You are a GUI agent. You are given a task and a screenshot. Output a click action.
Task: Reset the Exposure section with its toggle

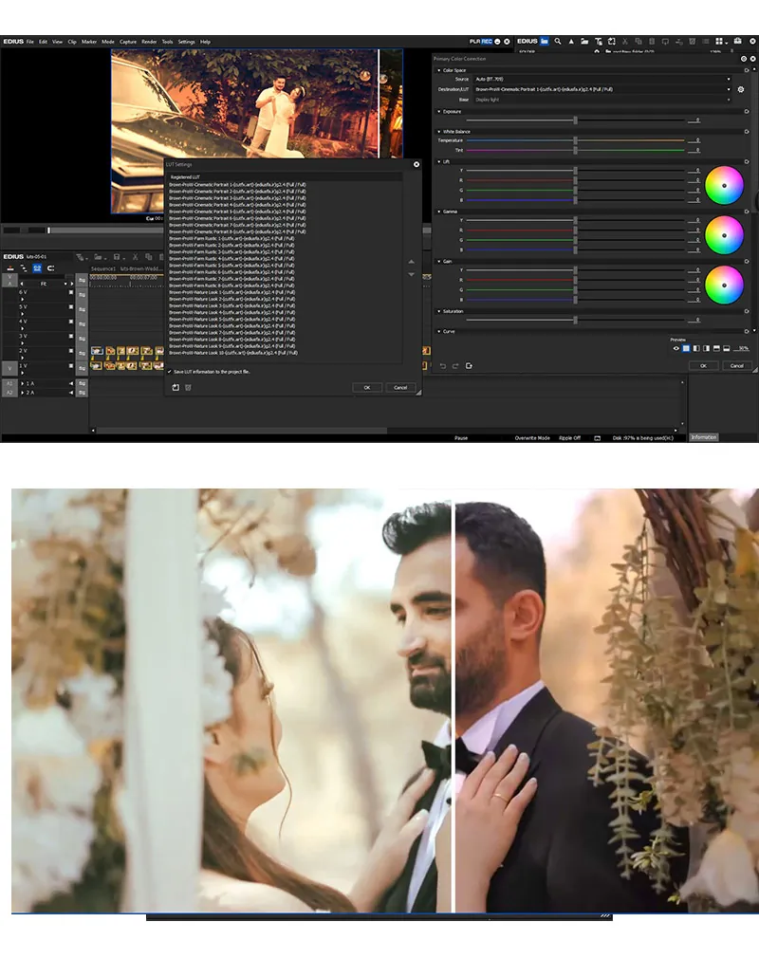(x=747, y=111)
